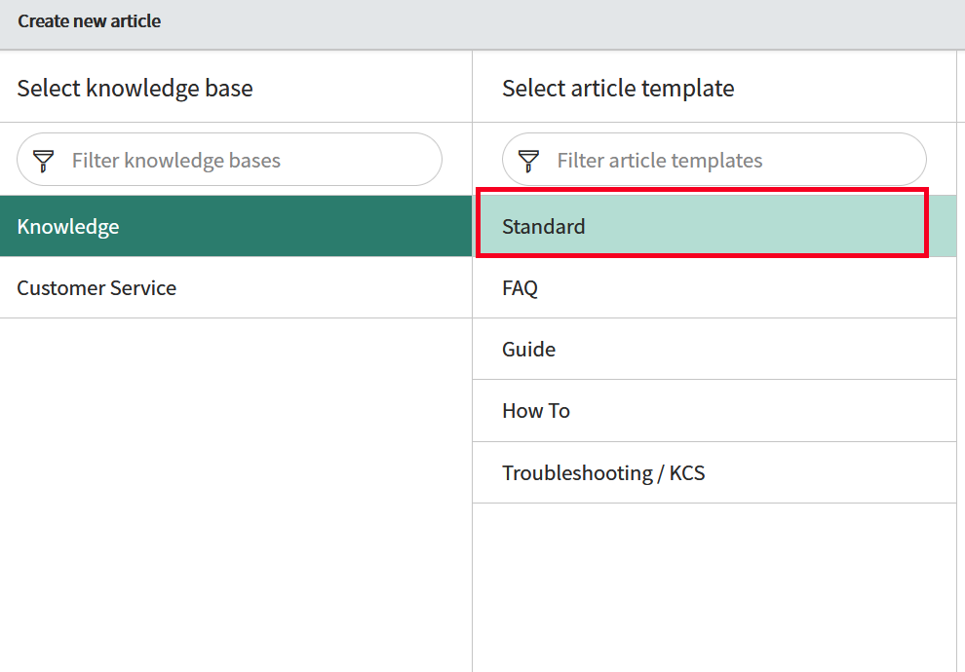Click blank space under Troubleshooting / KCS row
Screen dimensions: 965x672
coord(714,587)
